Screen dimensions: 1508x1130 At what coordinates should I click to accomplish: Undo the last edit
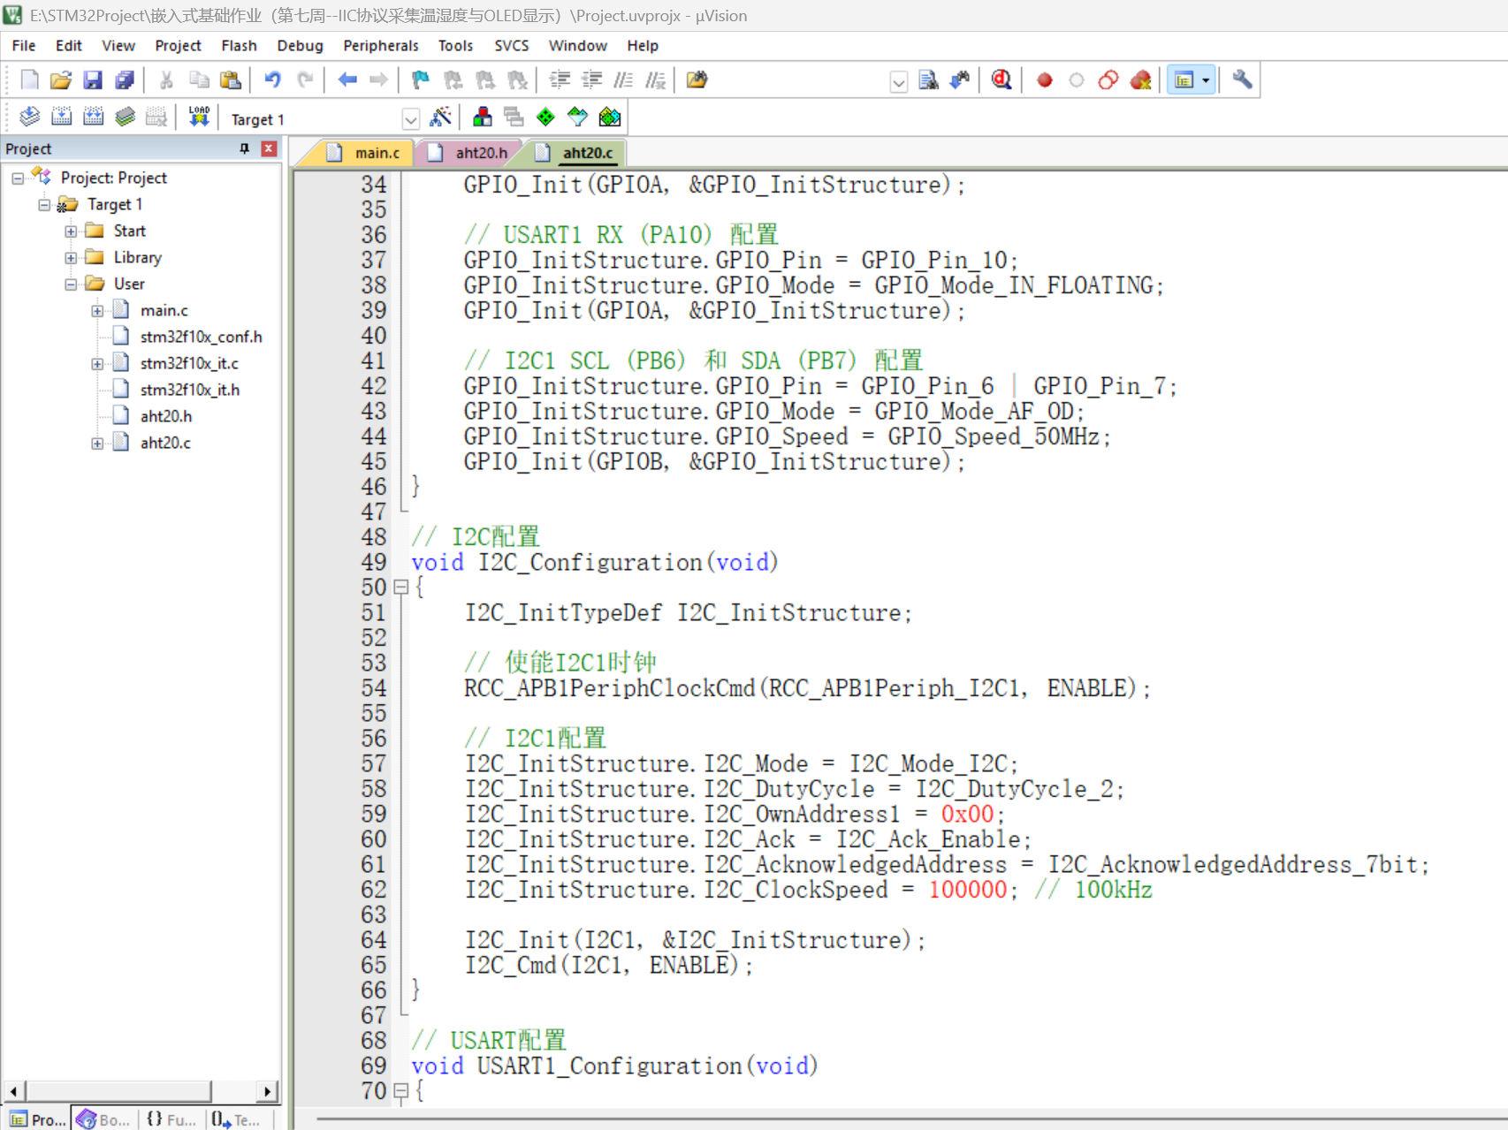(x=272, y=80)
